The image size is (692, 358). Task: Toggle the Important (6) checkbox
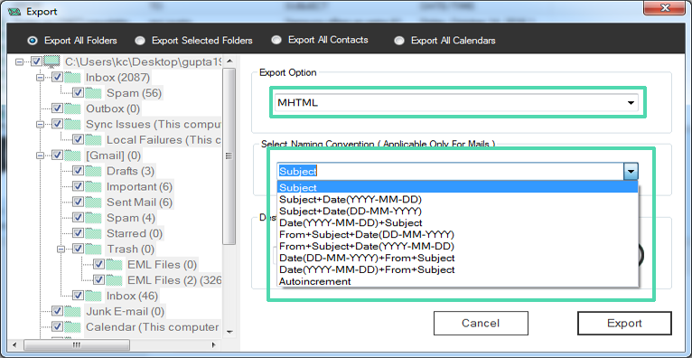78,187
